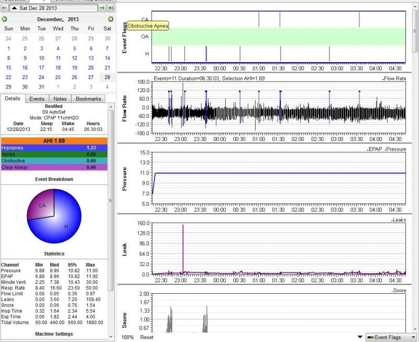Pick December 15 on the calendar
The height and width of the screenshot is (342, 419).
coord(8,68)
